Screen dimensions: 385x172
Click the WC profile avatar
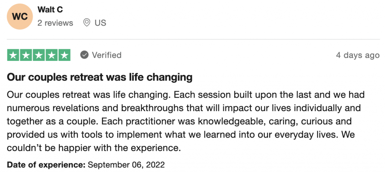20,17
